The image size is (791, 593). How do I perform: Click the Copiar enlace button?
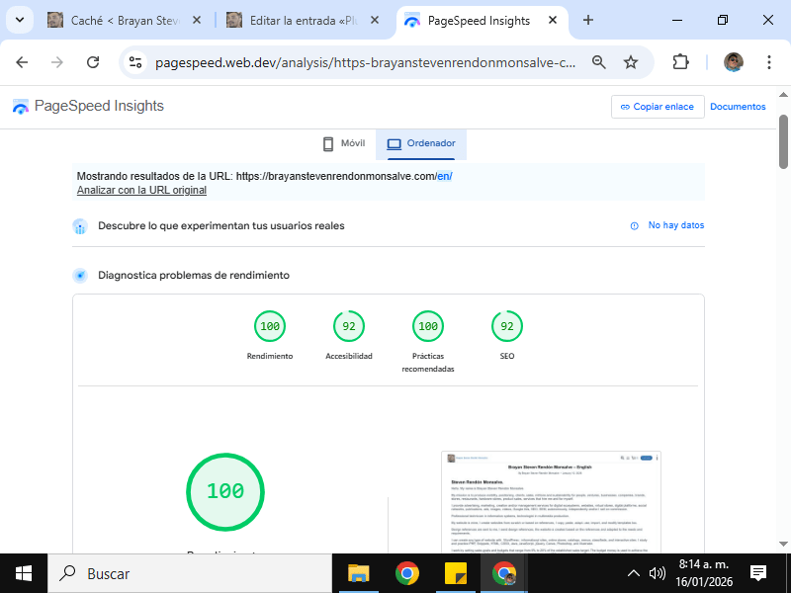657,107
